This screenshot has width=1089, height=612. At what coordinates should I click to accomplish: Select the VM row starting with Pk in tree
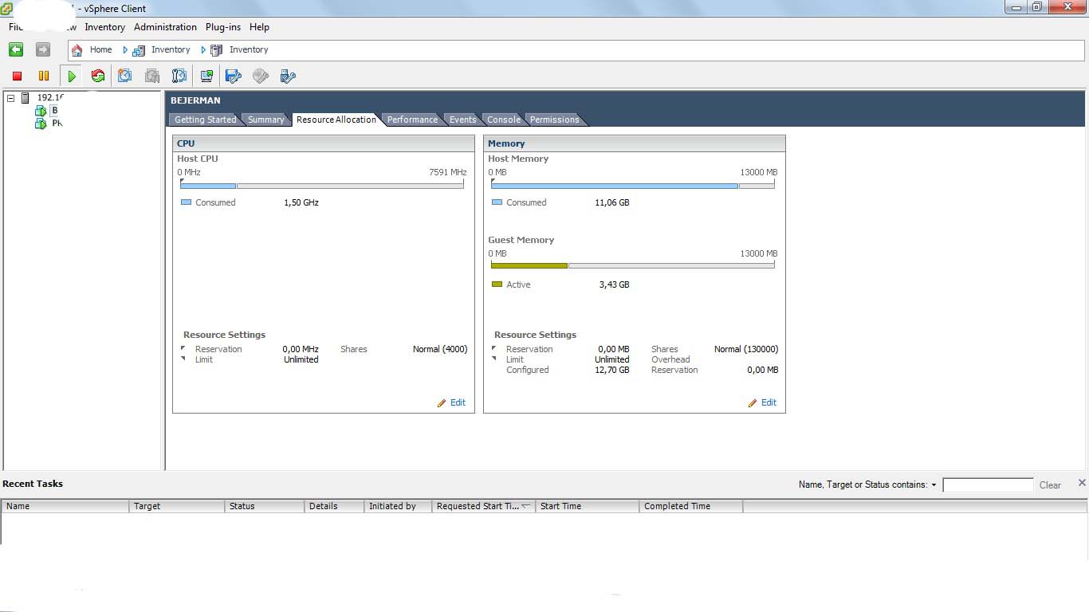pos(49,124)
